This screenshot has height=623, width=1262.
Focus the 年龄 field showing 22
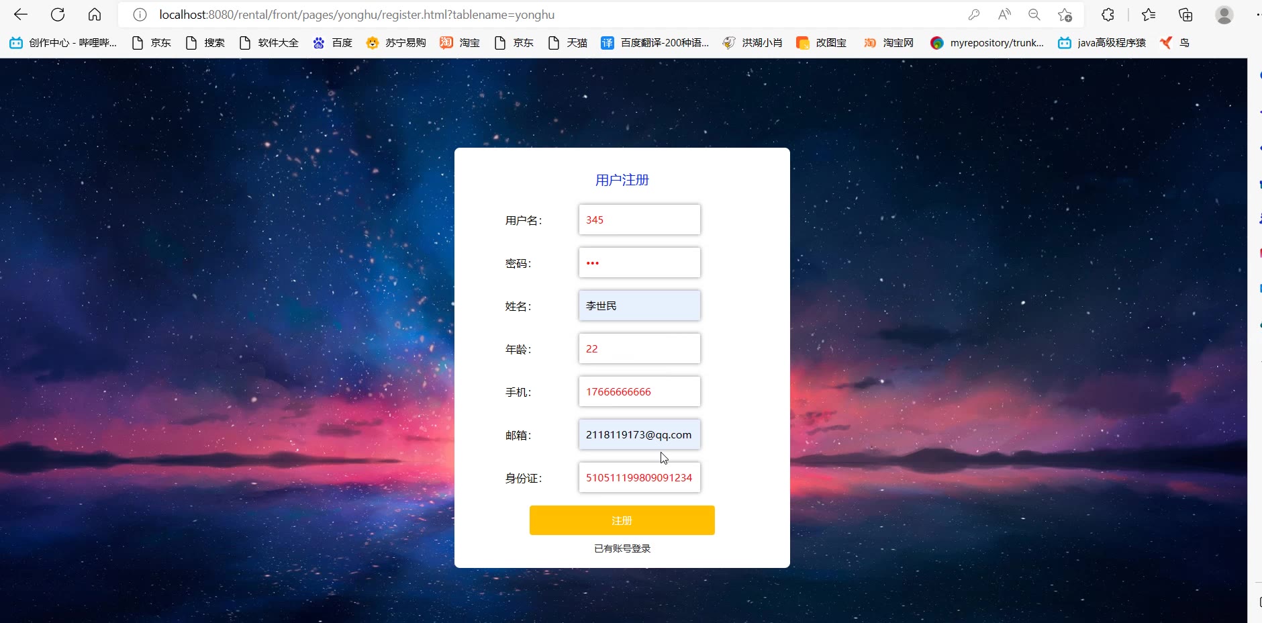pos(640,348)
